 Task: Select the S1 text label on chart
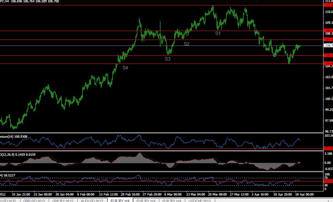click(218, 33)
